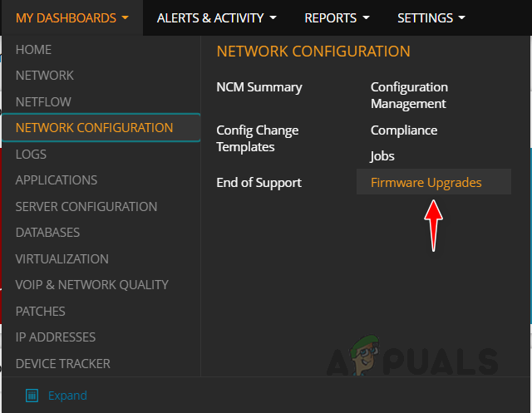Choose the Network menu entry

(45, 76)
